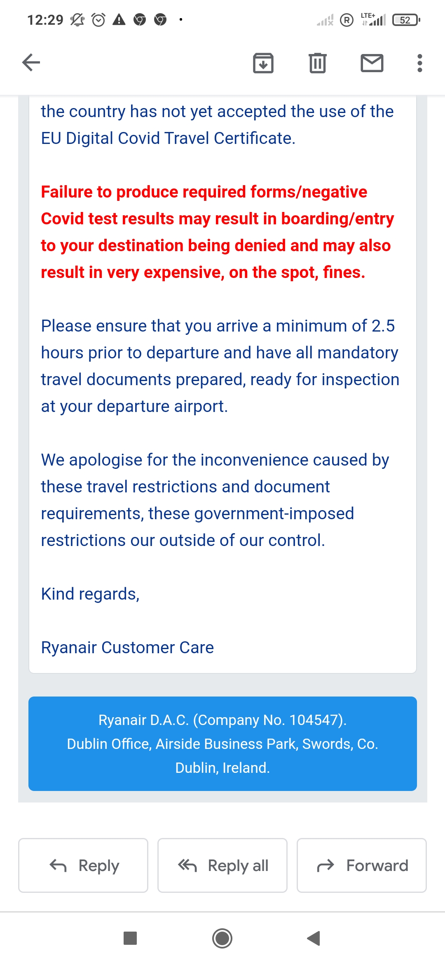
Task: Tap the LTE+ signal strength indicator
Action: [x=373, y=20]
